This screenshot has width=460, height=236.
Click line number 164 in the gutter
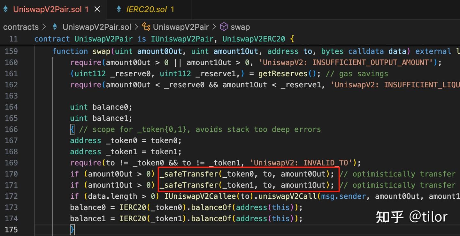pyautogui.click(x=11, y=107)
